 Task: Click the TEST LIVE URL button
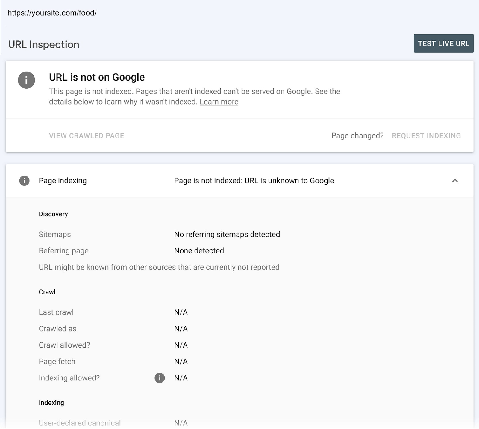click(x=444, y=43)
